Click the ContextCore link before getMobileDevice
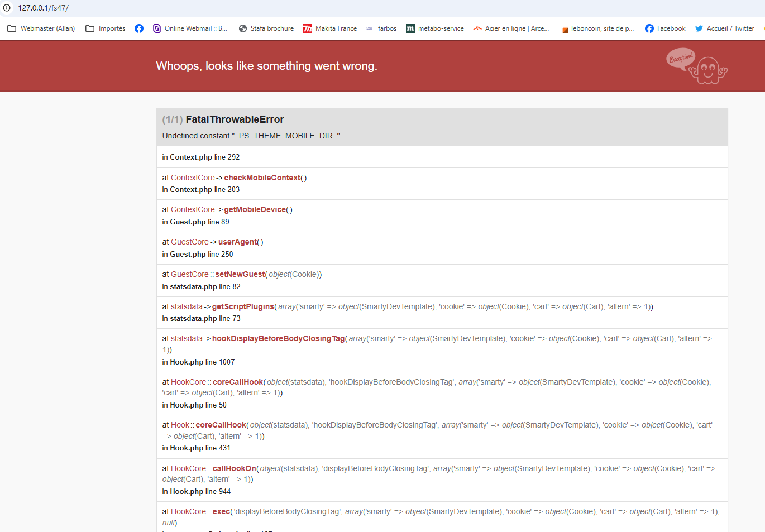The image size is (765, 532). click(x=193, y=209)
